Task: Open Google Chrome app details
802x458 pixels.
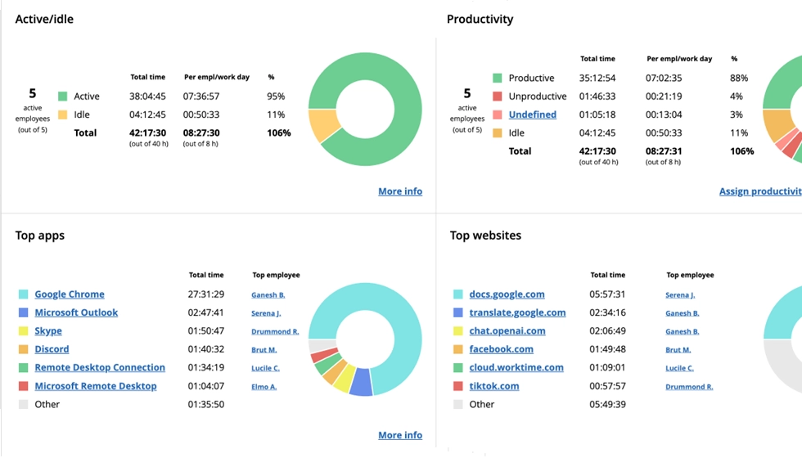Action: (70, 294)
